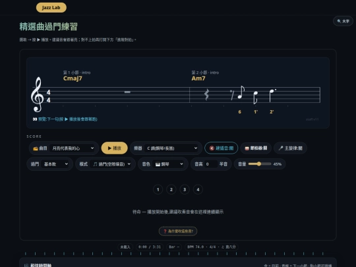
Task: Click the 待命 standby status message
Action: coord(178,212)
